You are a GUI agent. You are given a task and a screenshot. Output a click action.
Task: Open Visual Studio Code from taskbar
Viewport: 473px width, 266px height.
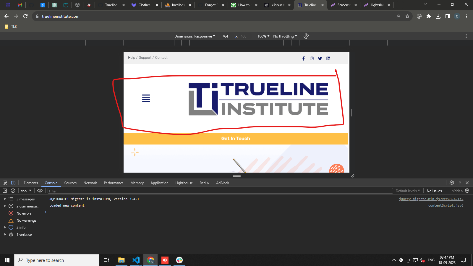[136, 260]
